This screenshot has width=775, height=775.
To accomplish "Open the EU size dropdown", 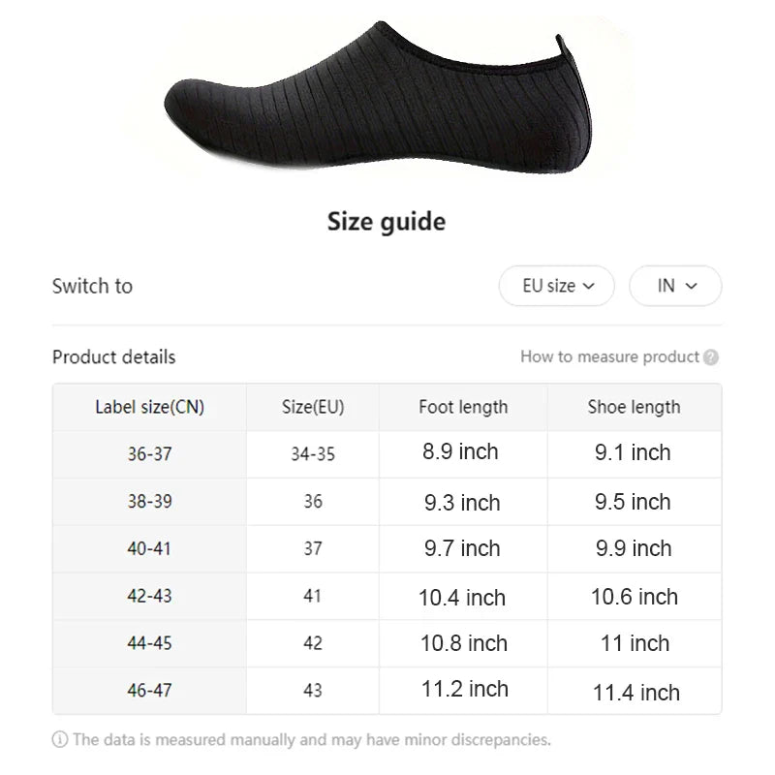I will (x=556, y=286).
